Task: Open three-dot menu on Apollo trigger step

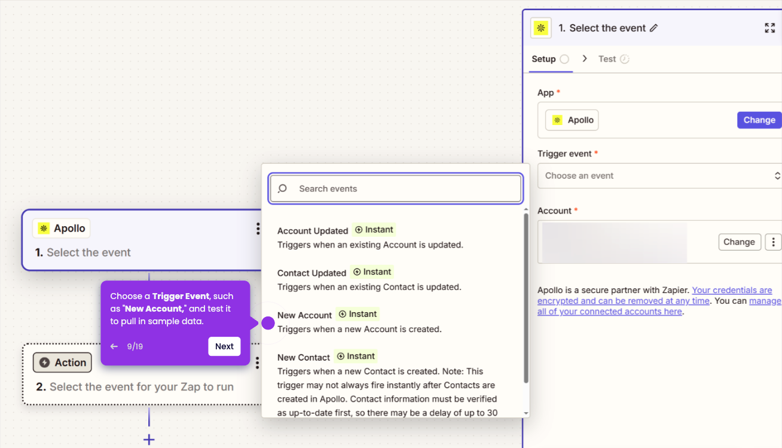Action: pos(258,228)
